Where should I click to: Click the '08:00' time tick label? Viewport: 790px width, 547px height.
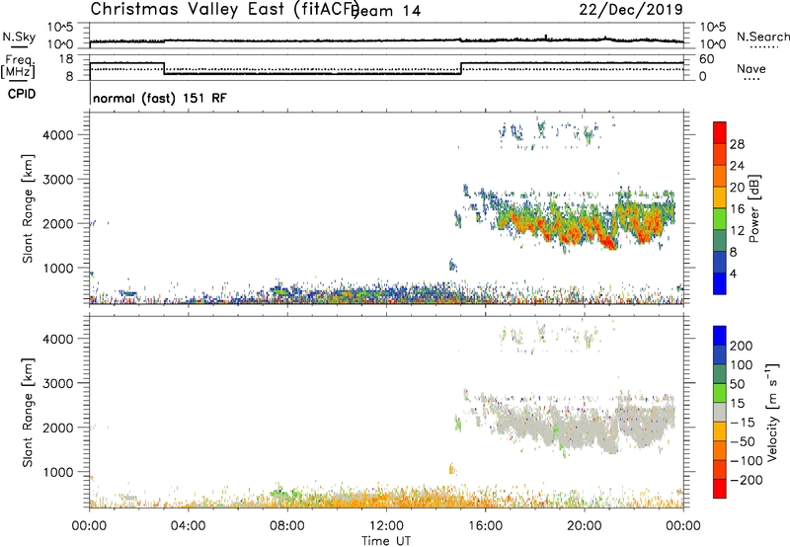tap(287, 526)
